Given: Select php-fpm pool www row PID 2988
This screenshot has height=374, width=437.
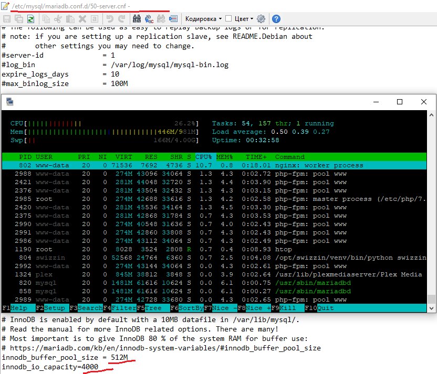Looking at the screenshot, I should [214, 174].
